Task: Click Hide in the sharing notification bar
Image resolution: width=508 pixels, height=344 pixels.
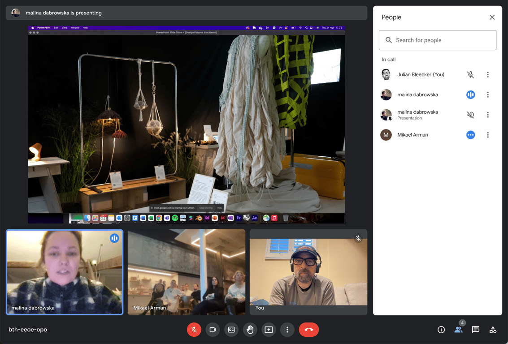Action: click(219, 208)
